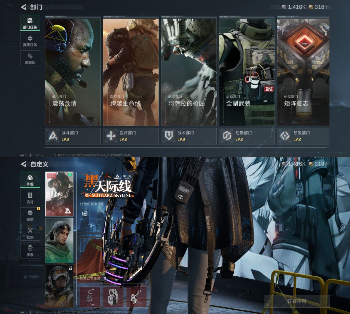Open the 军需处 supply sidebar icon
350x314 pixels.
click(x=30, y=58)
